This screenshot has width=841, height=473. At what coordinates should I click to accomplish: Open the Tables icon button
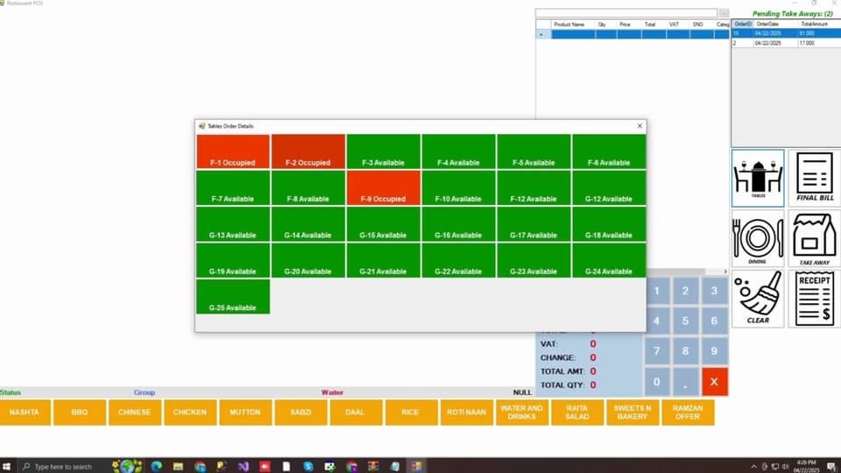(757, 178)
